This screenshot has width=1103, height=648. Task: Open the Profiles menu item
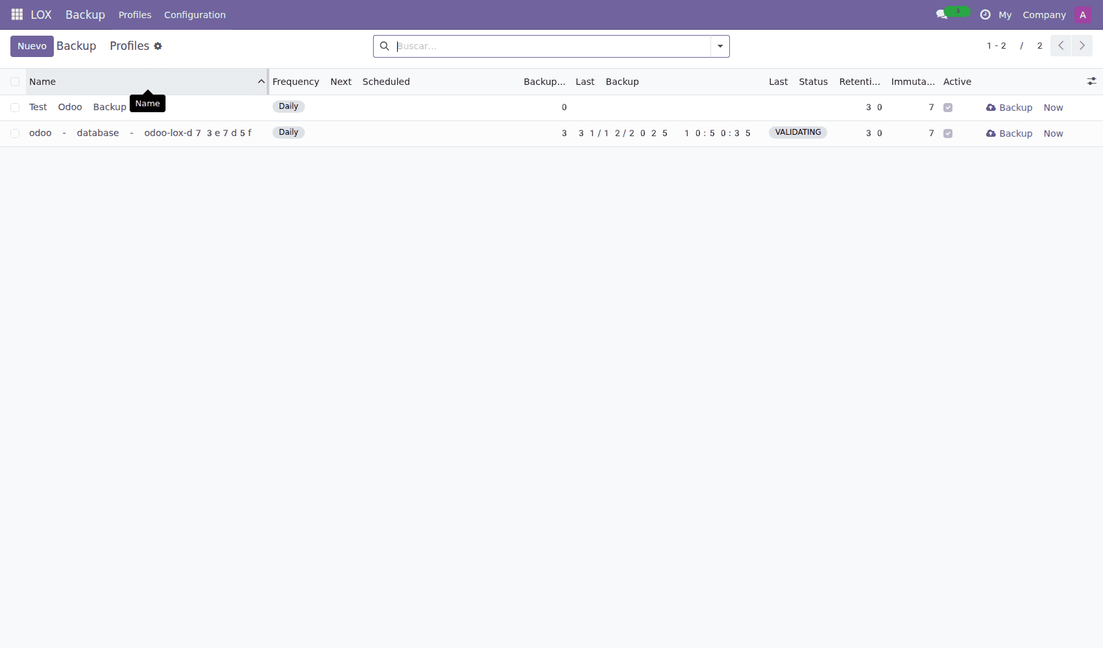point(134,14)
